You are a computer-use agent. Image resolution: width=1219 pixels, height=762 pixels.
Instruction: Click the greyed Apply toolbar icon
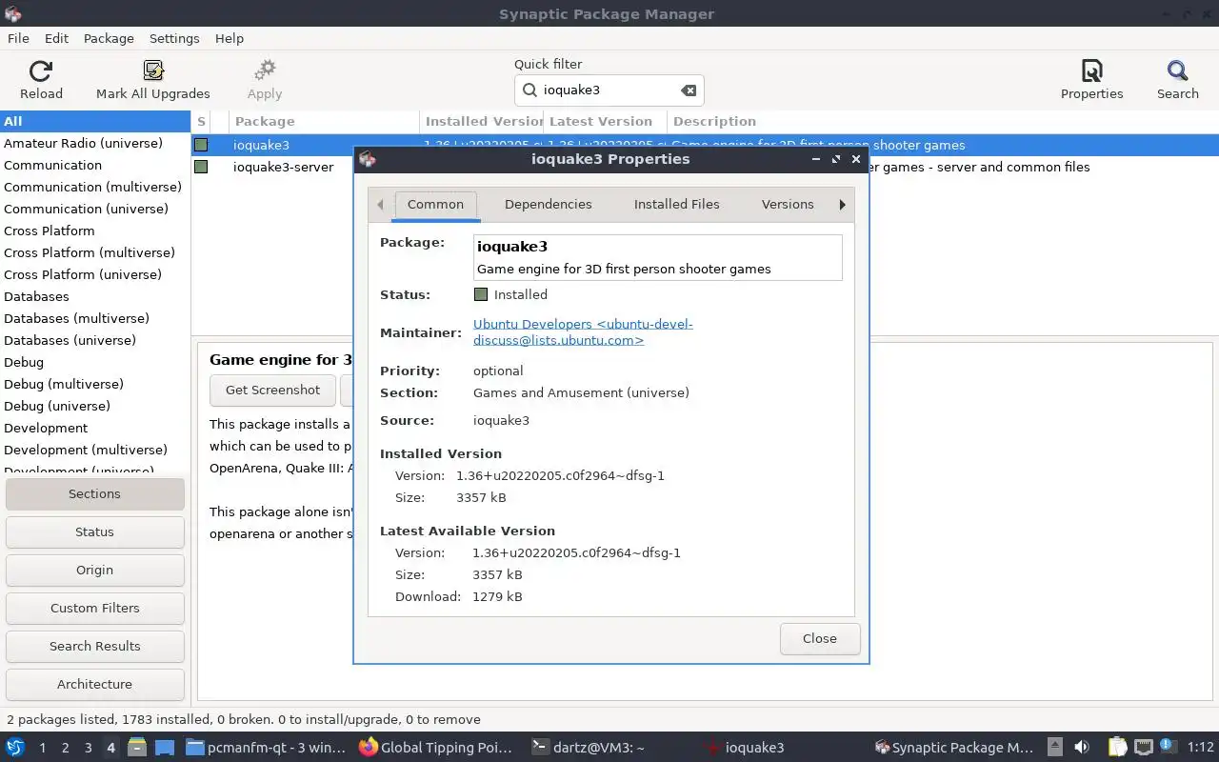[x=265, y=70]
